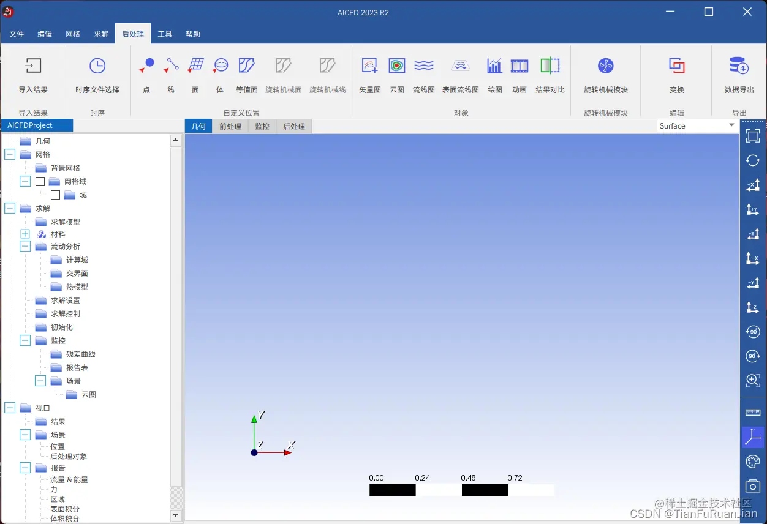Switch to the 前处理 view tab

(230, 127)
